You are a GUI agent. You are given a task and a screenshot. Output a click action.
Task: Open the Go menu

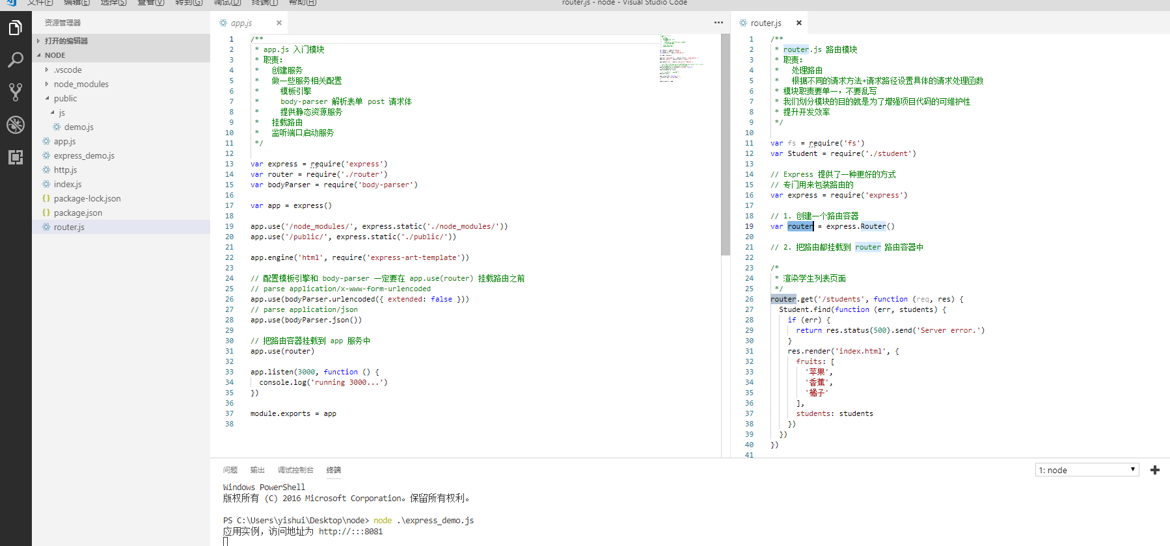point(189,3)
